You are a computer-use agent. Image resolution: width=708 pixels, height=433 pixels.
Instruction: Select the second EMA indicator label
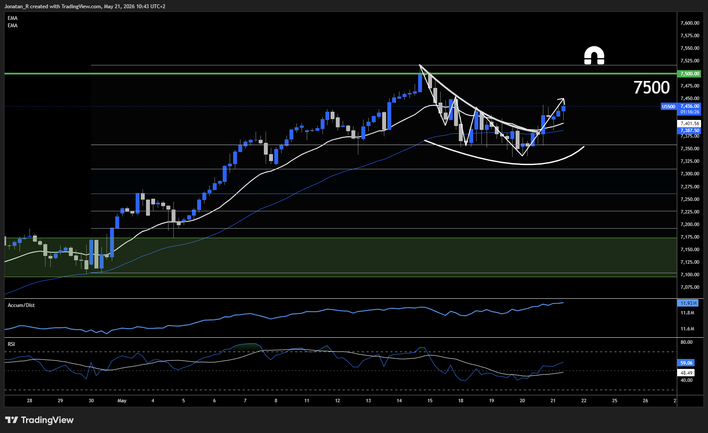[x=13, y=26]
